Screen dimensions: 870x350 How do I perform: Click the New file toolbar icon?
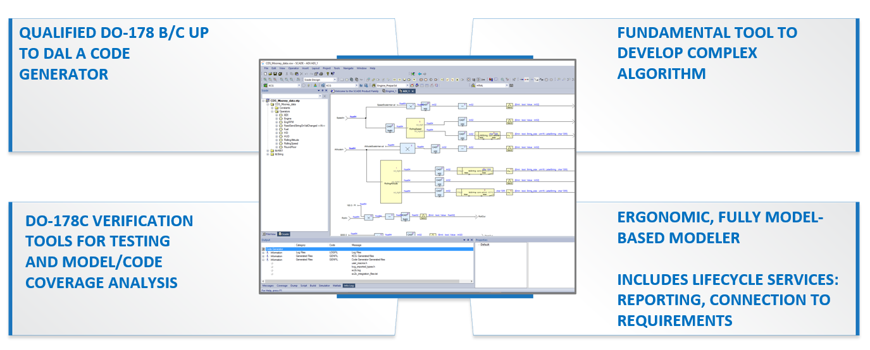(265, 74)
